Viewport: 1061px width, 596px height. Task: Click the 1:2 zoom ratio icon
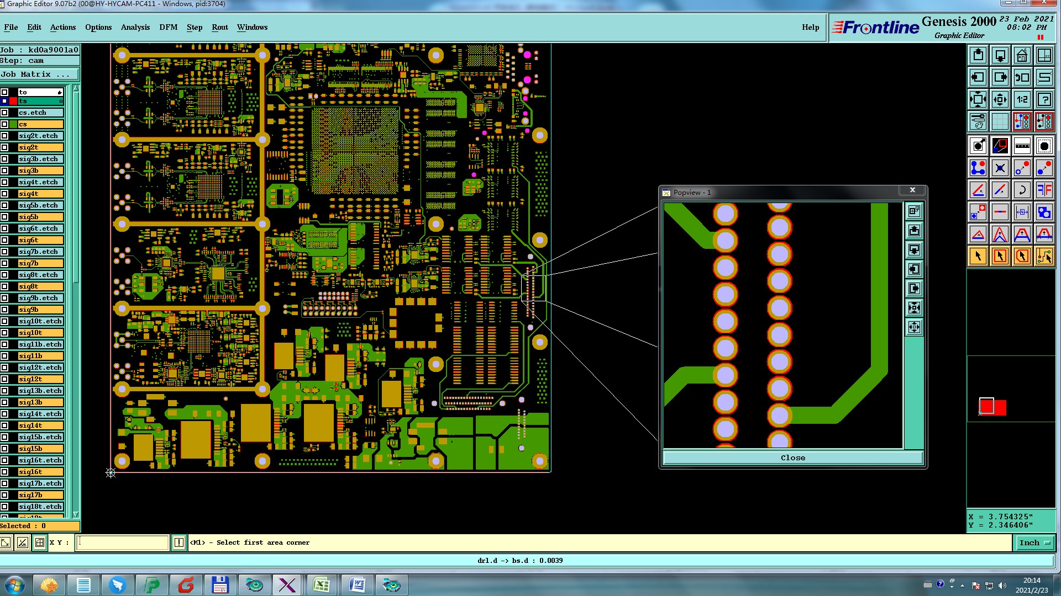[1022, 99]
